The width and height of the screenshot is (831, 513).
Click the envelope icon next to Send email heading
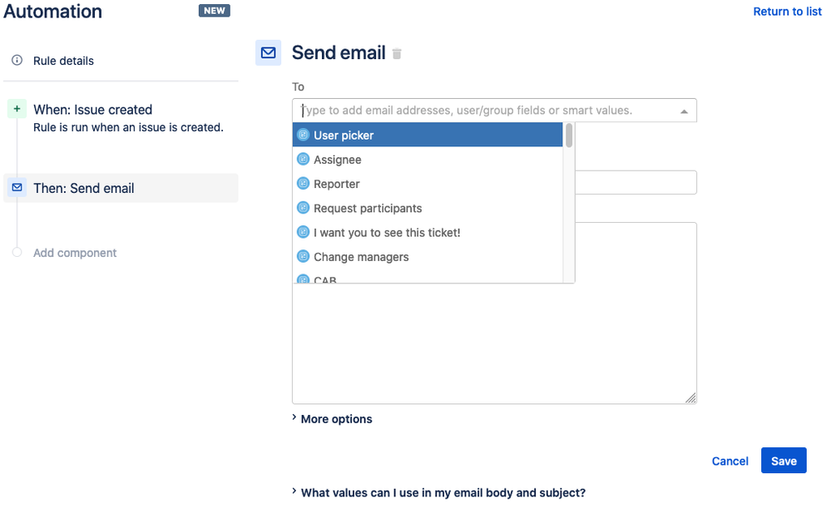coord(268,52)
